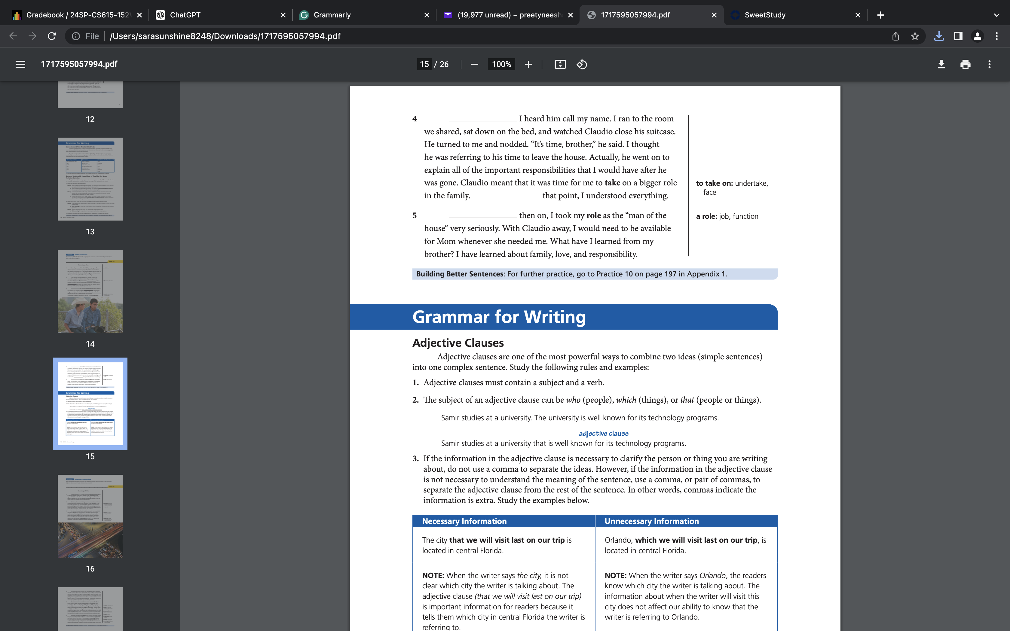The image size is (1010, 631).
Task: Zoom out with the minus icon
Action: point(474,64)
